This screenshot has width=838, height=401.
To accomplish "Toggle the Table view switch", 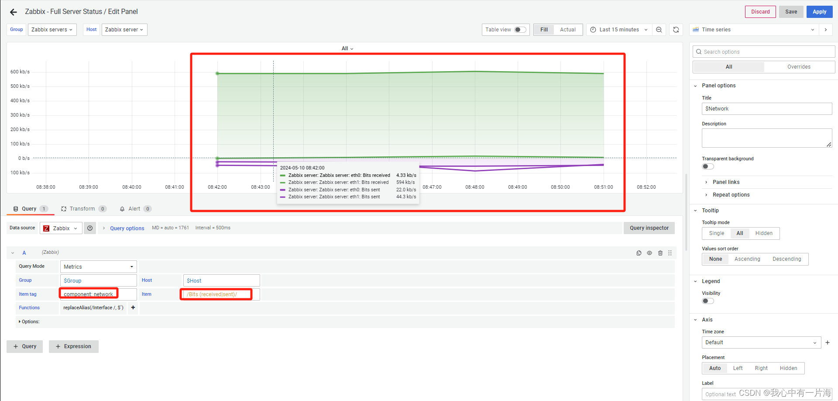I will (x=520, y=30).
